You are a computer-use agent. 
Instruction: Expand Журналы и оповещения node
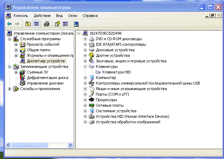pyautogui.click(x=16, y=55)
